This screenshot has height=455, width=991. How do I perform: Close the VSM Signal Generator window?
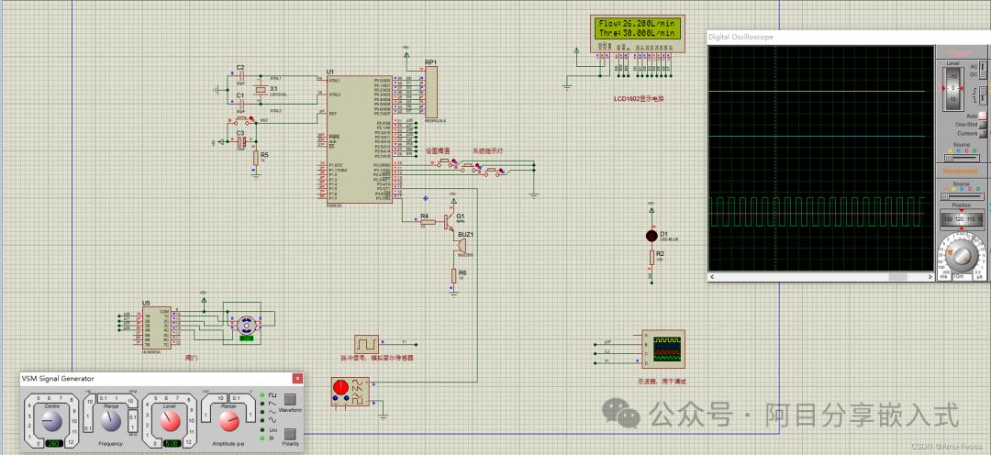coord(297,379)
